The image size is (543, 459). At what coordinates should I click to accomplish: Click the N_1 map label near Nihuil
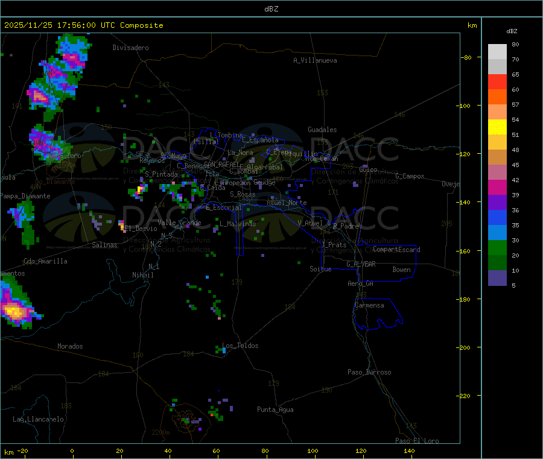(x=154, y=266)
